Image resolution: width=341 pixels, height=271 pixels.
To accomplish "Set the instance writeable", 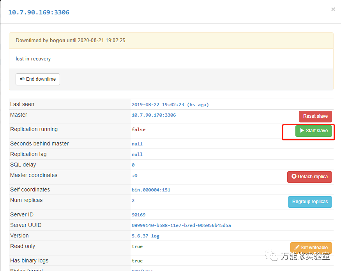I will coord(311,248).
